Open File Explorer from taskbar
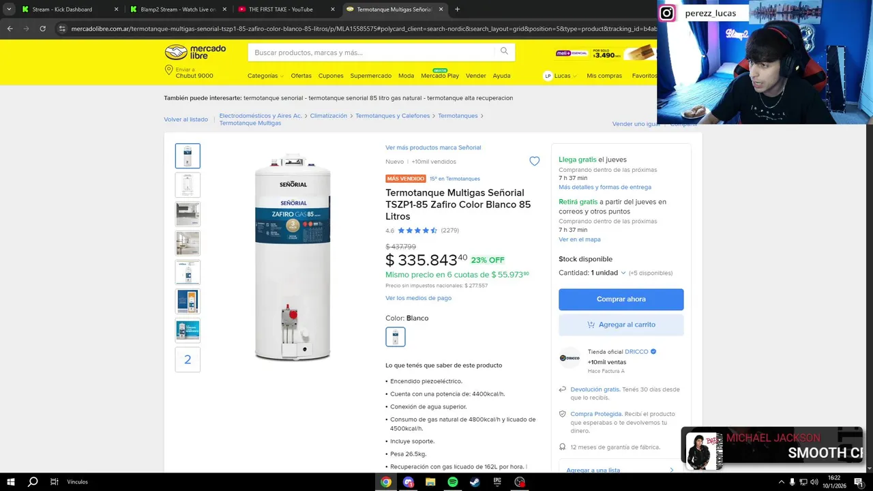Screen dimensions: 873x491 [430, 481]
